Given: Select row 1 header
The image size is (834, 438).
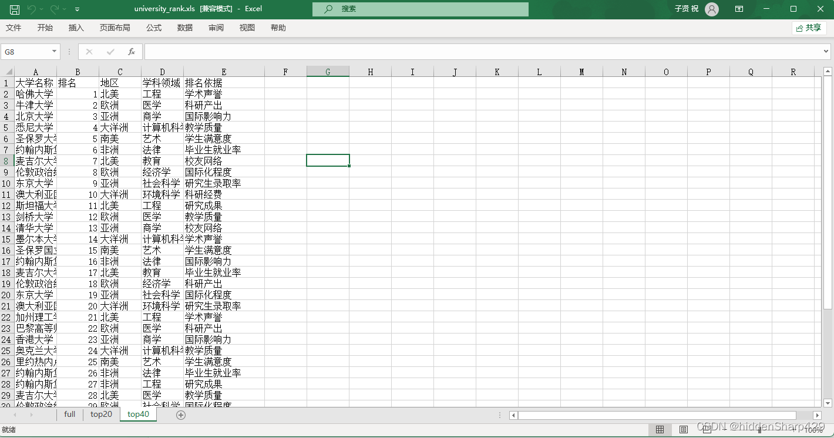Looking at the screenshot, I should (7, 83).
